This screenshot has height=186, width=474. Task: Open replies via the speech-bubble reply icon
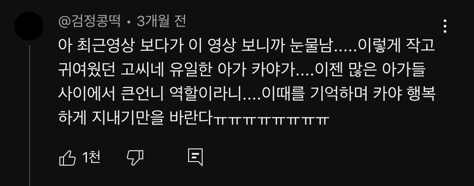[195, 157]
